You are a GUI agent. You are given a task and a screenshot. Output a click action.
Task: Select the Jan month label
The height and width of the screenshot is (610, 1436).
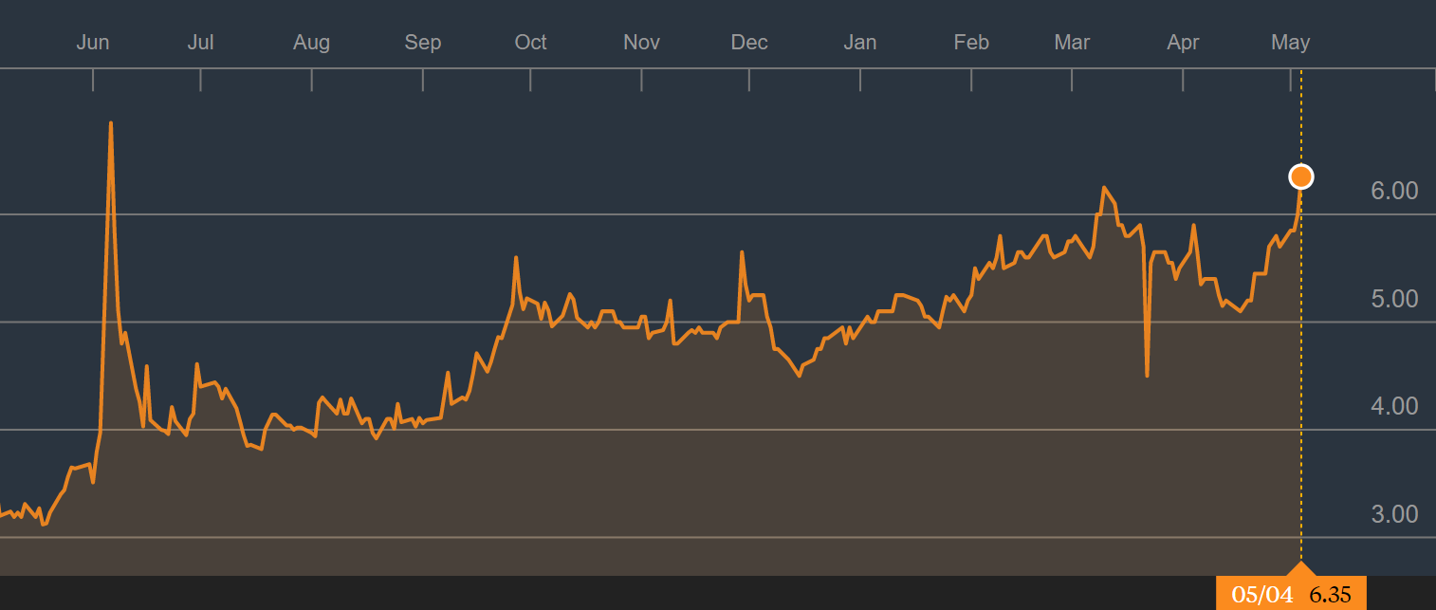point(859,42)
